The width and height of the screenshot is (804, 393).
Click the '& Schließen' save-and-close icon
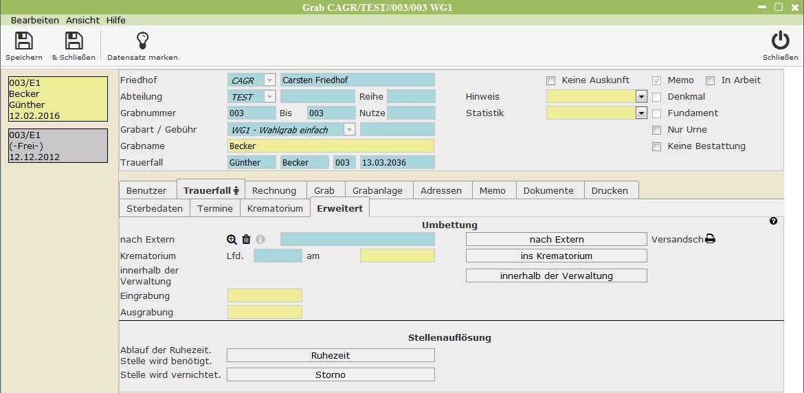tap(74, 41)
